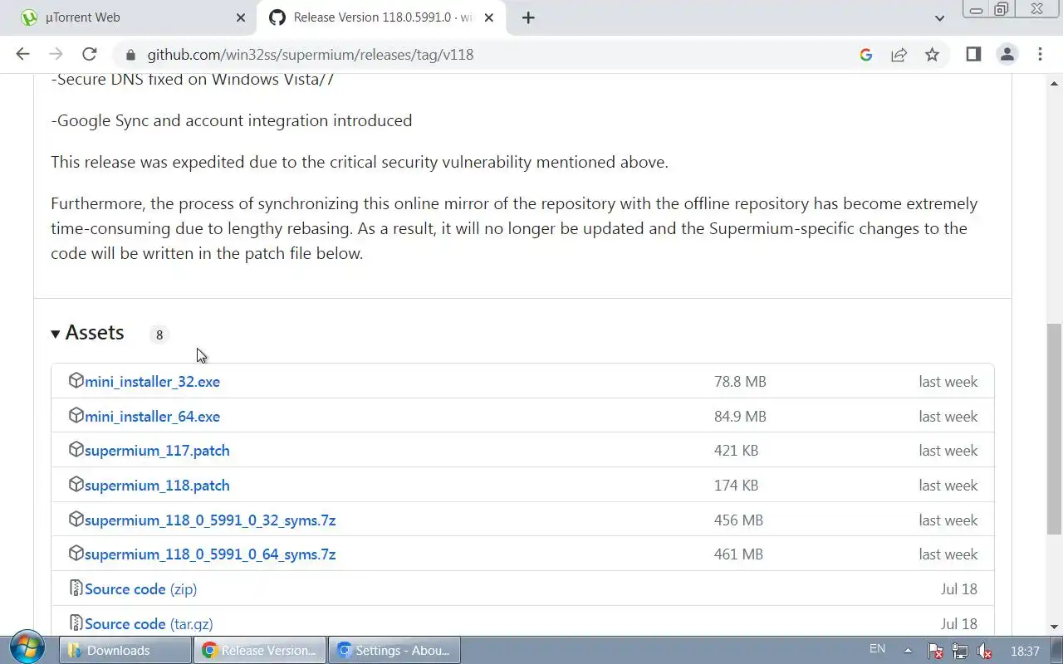
Task: Expand the tab search chevron
Action: click(x=939, y=17)
